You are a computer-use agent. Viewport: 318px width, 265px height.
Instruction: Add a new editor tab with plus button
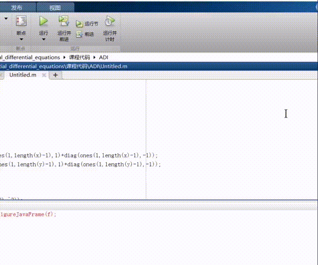coord(55,75)
